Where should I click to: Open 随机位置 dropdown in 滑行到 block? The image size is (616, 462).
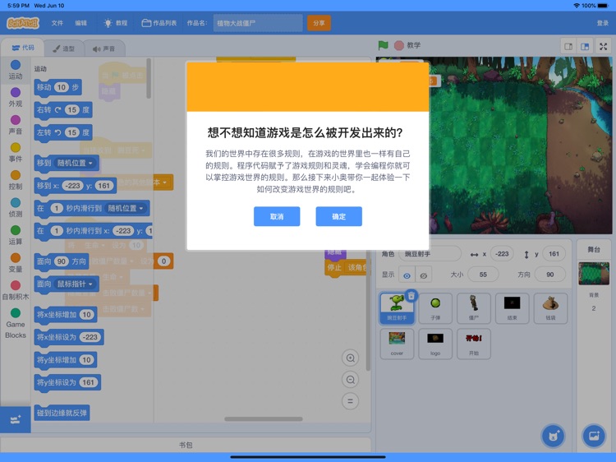[126, 208]
